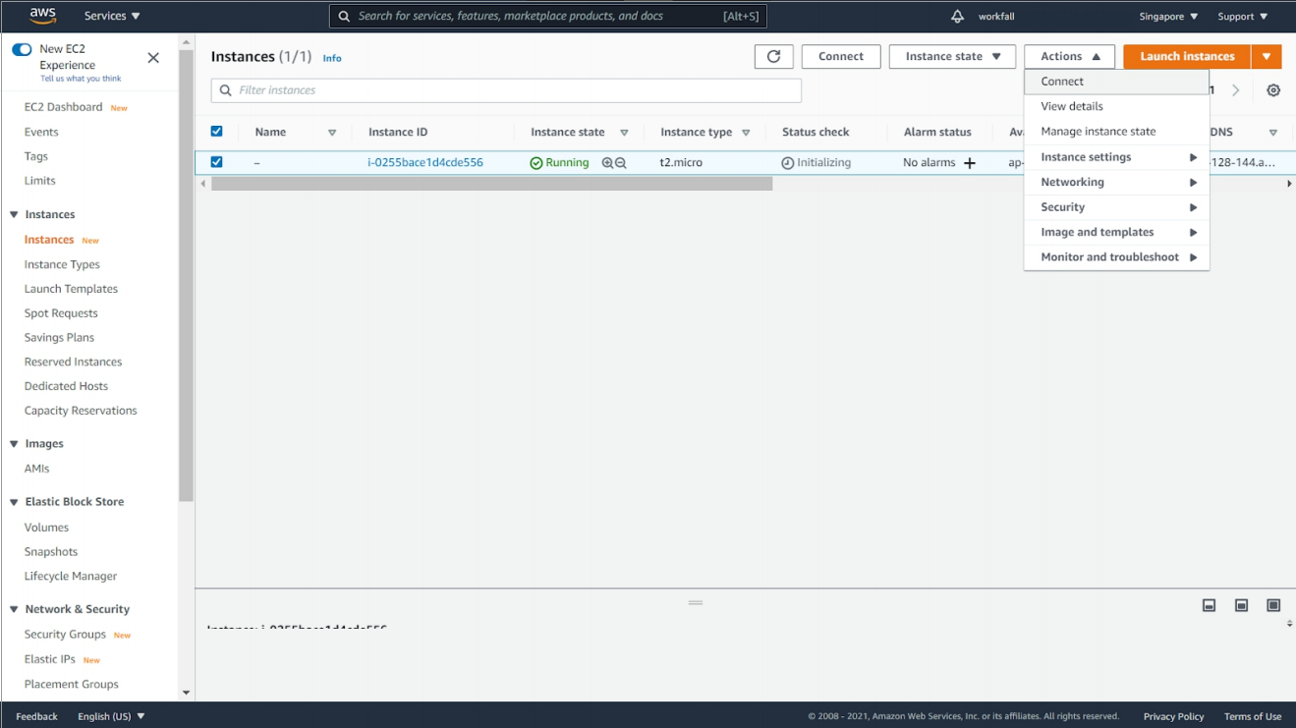Open instance ID i-0255bace1d4cde556 link
Screen dimensions: 1296x728
(425, 163)
